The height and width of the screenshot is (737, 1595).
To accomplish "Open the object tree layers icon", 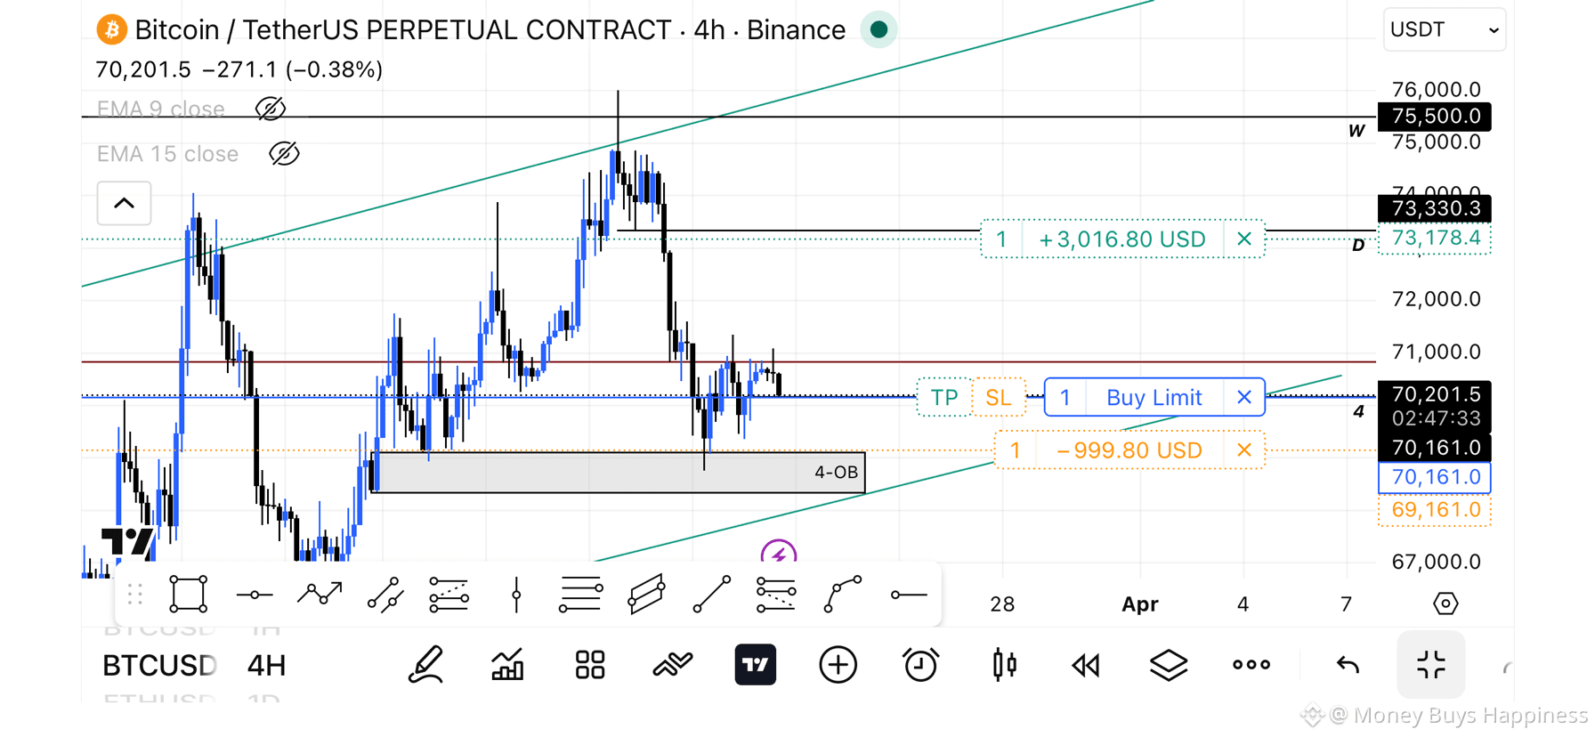I will (x=1169, y=665).
